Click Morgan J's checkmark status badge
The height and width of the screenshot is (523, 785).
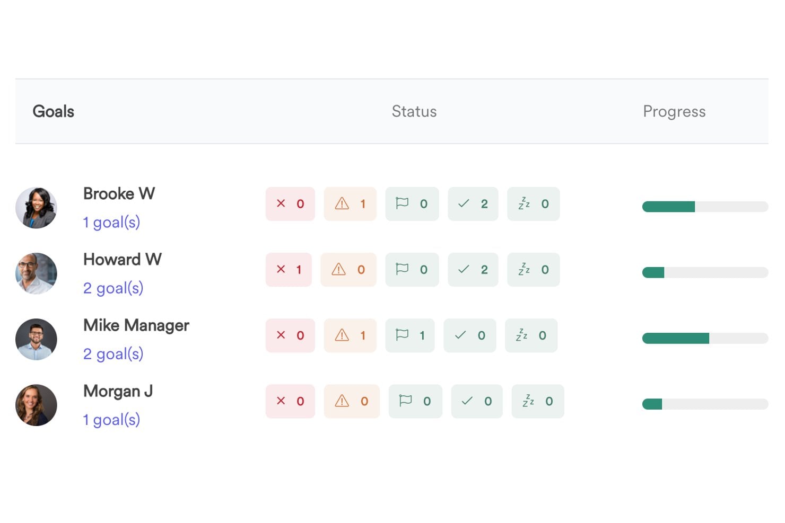(x=477, y=401)
